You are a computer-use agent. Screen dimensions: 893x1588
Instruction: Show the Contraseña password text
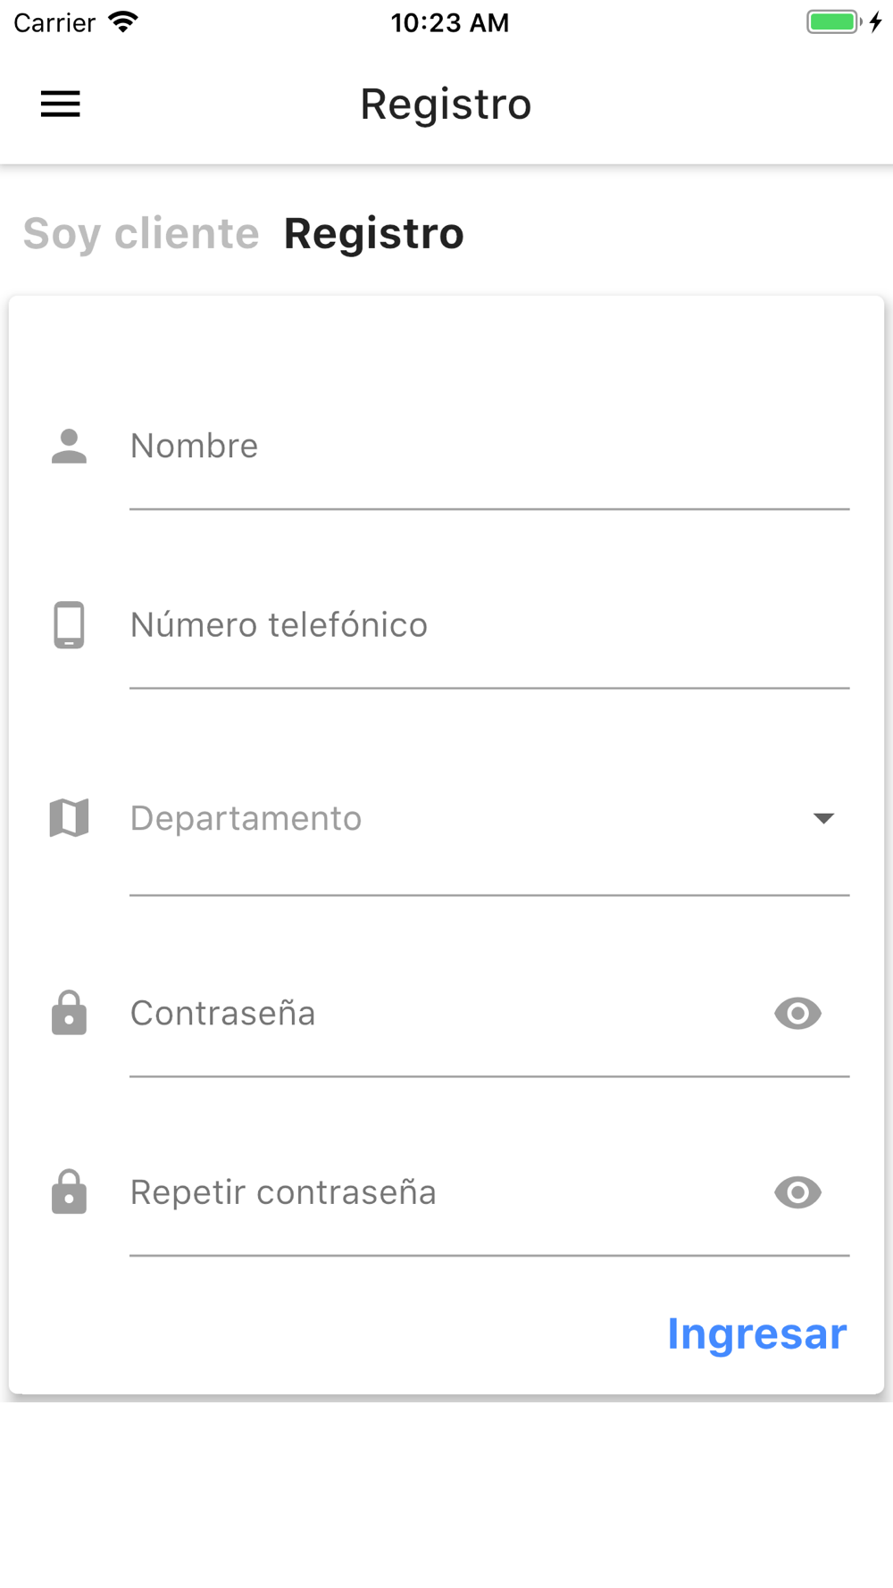click(797, 1014)
